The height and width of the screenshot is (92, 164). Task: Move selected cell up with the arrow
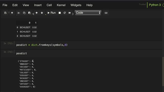[x=37, y=13]
